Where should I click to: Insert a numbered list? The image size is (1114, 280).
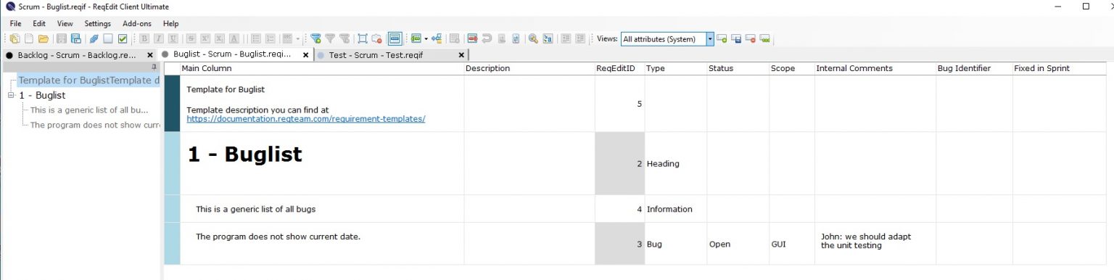click(270, 39)
